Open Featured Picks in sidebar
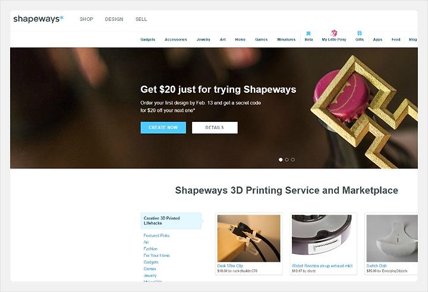The height and width of the screenshot is (292, 428). click(156, 236)
